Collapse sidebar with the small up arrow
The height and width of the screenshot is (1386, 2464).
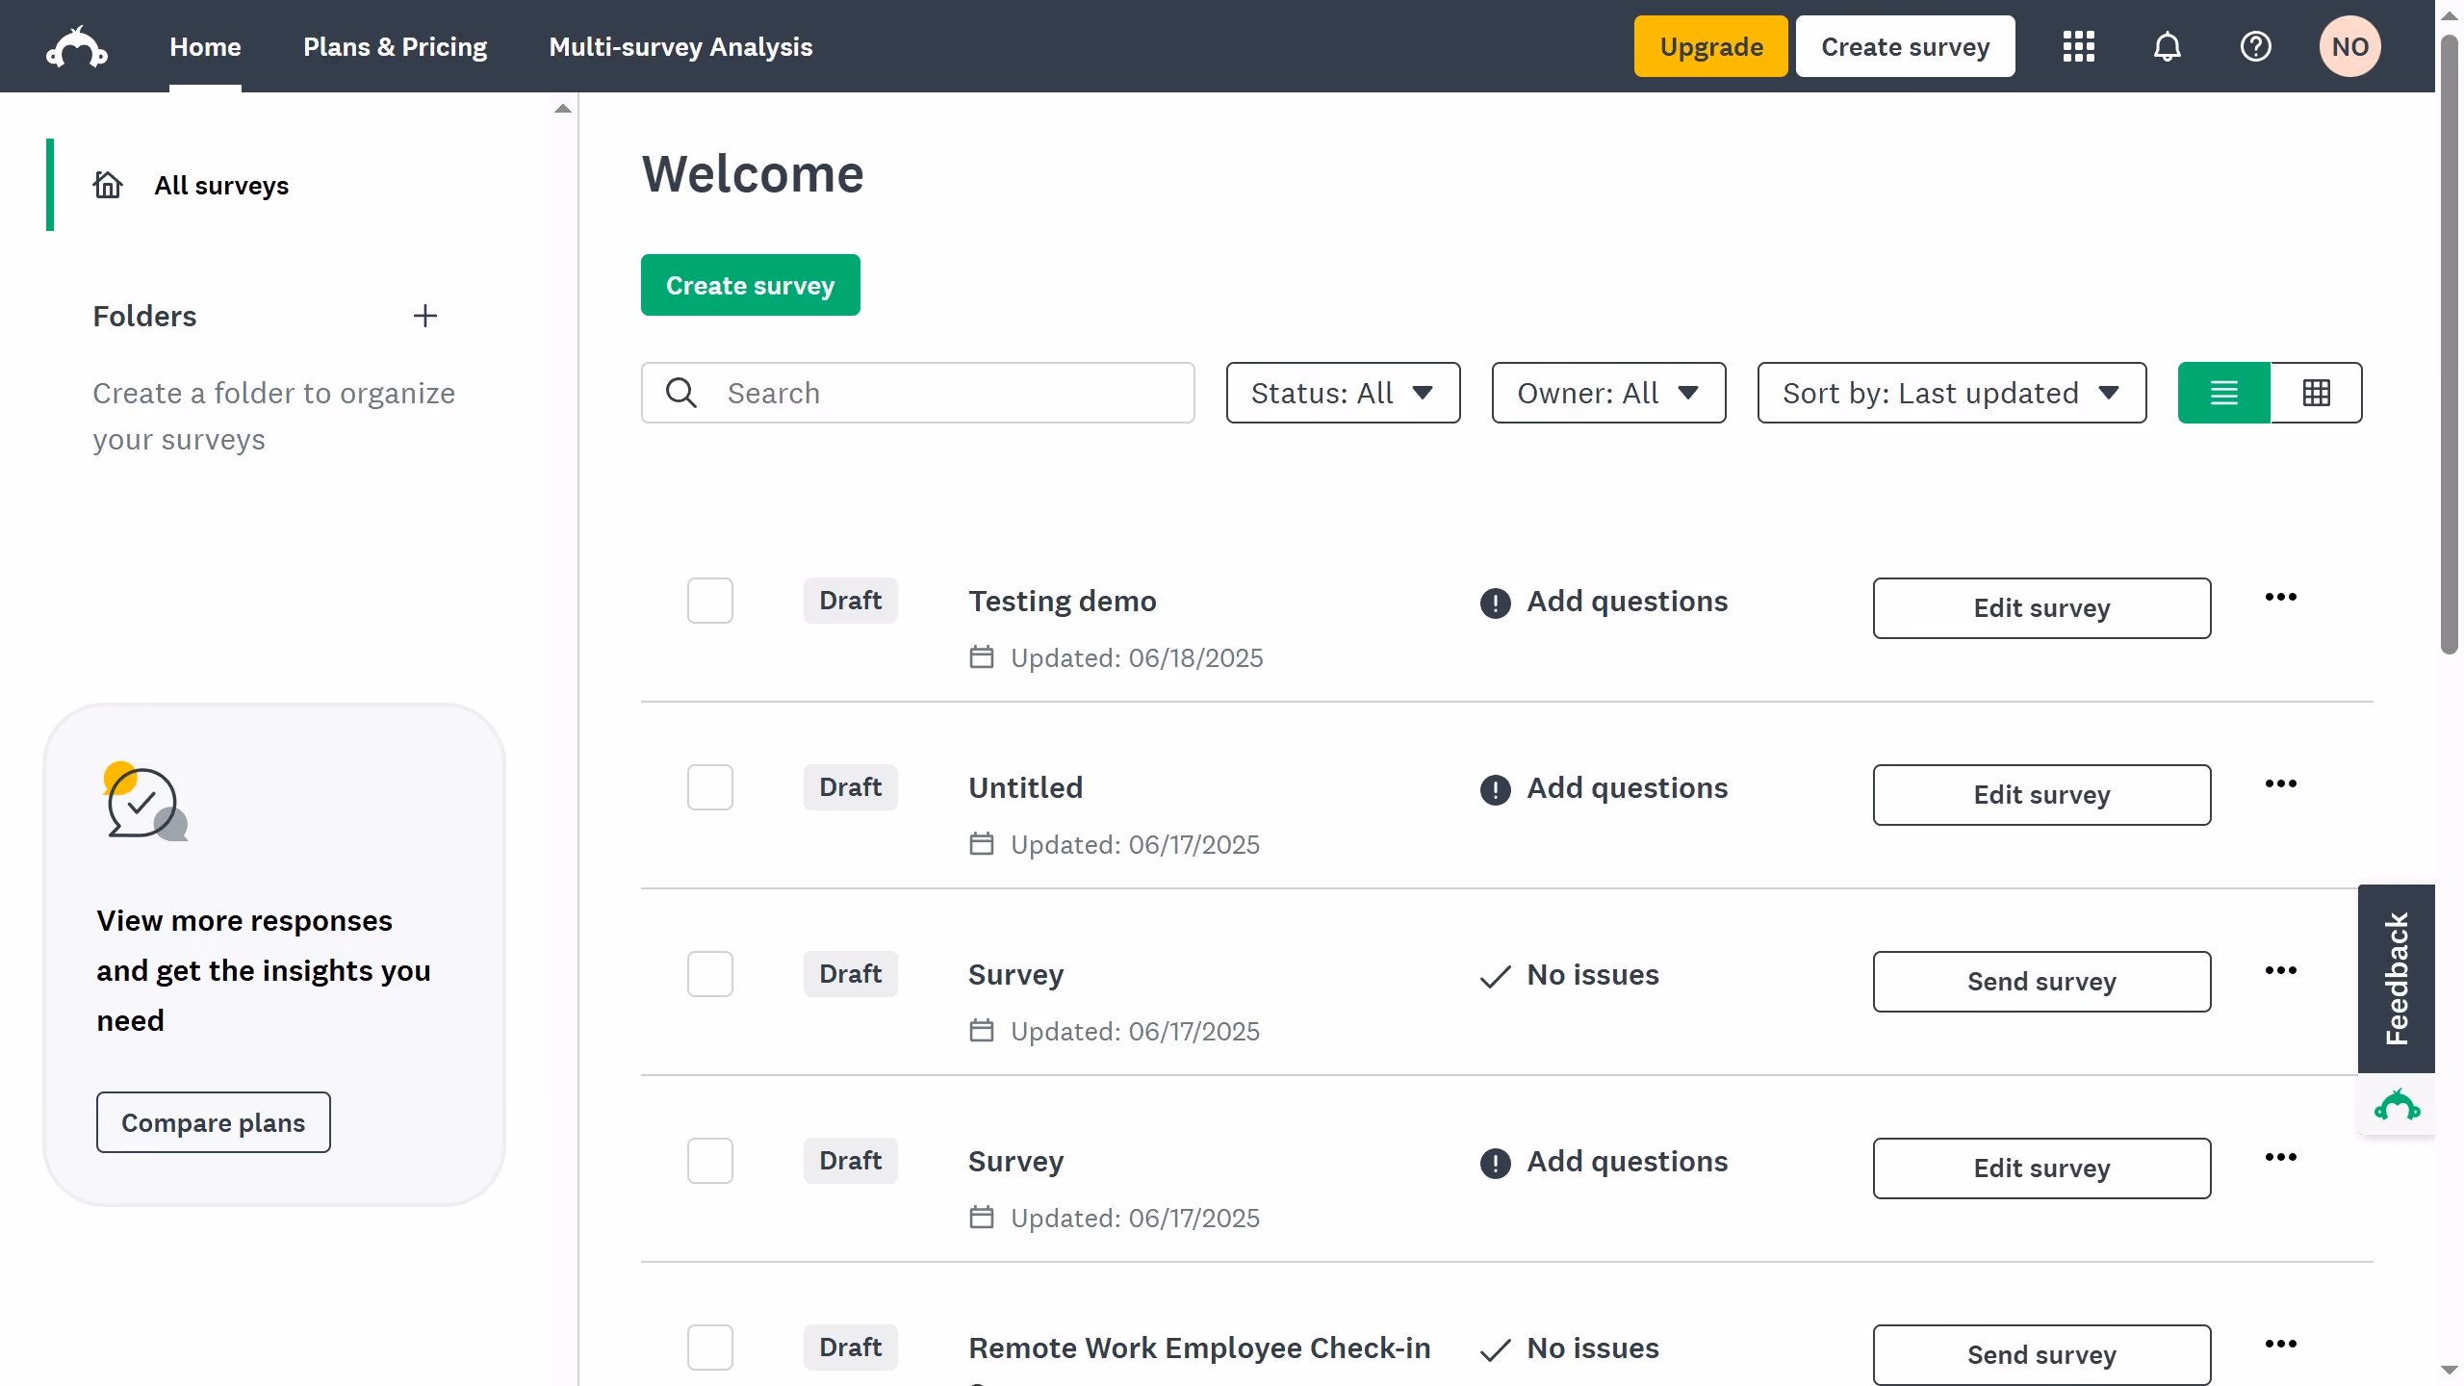563,109
